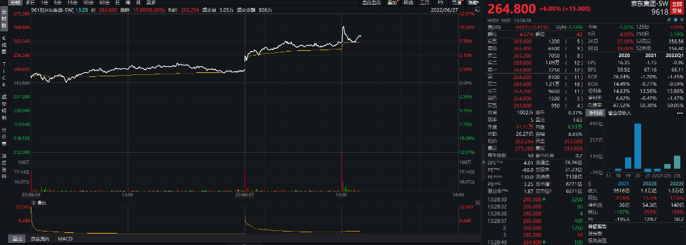Click the 2023E forecast column header
The height and width of the screenshot is (245, 686).
[x=677, y=184]
